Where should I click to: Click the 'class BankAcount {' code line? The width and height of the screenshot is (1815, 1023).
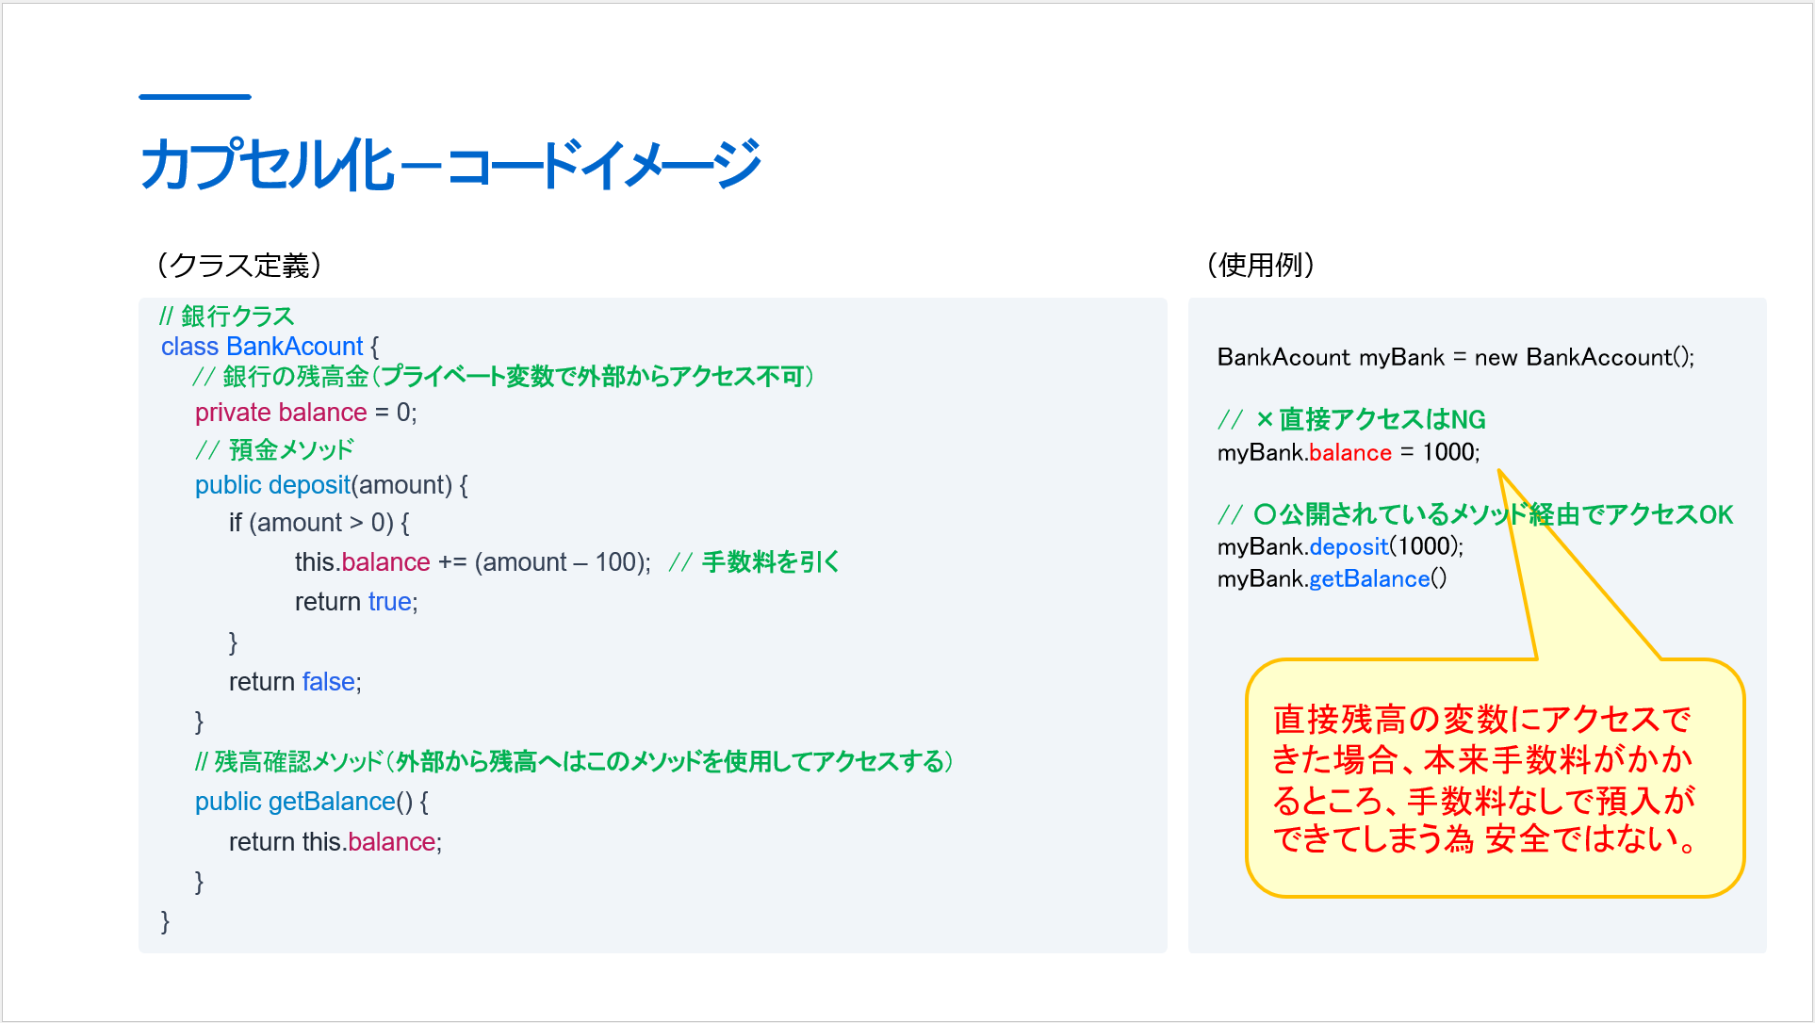pos(270,347)
